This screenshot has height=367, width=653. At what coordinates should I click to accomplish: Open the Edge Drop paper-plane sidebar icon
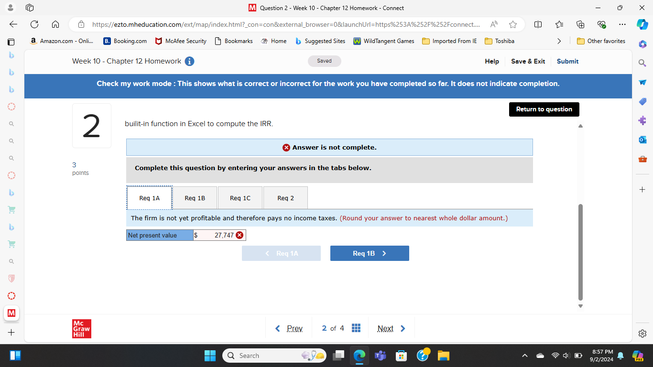point(642,82)
